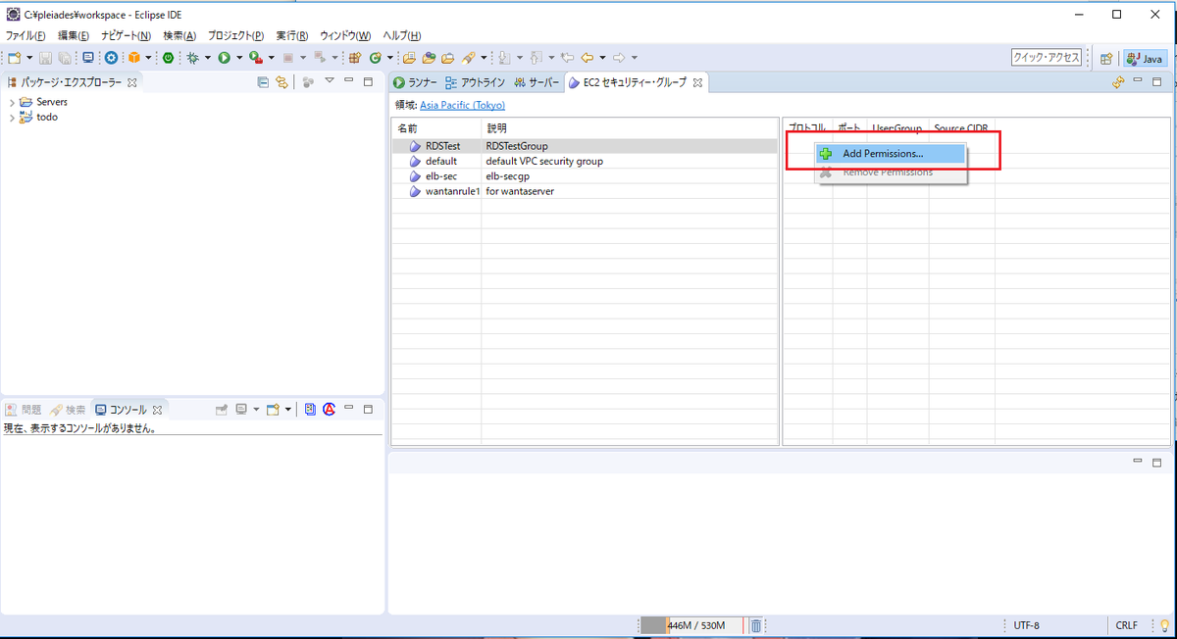Select the RDSTest security group row
The height and width of the screenshot is (639, 1177).
(x=585, y=146)
